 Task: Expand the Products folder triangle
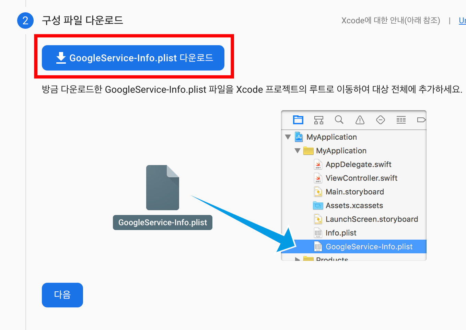[x=298, y=259]
